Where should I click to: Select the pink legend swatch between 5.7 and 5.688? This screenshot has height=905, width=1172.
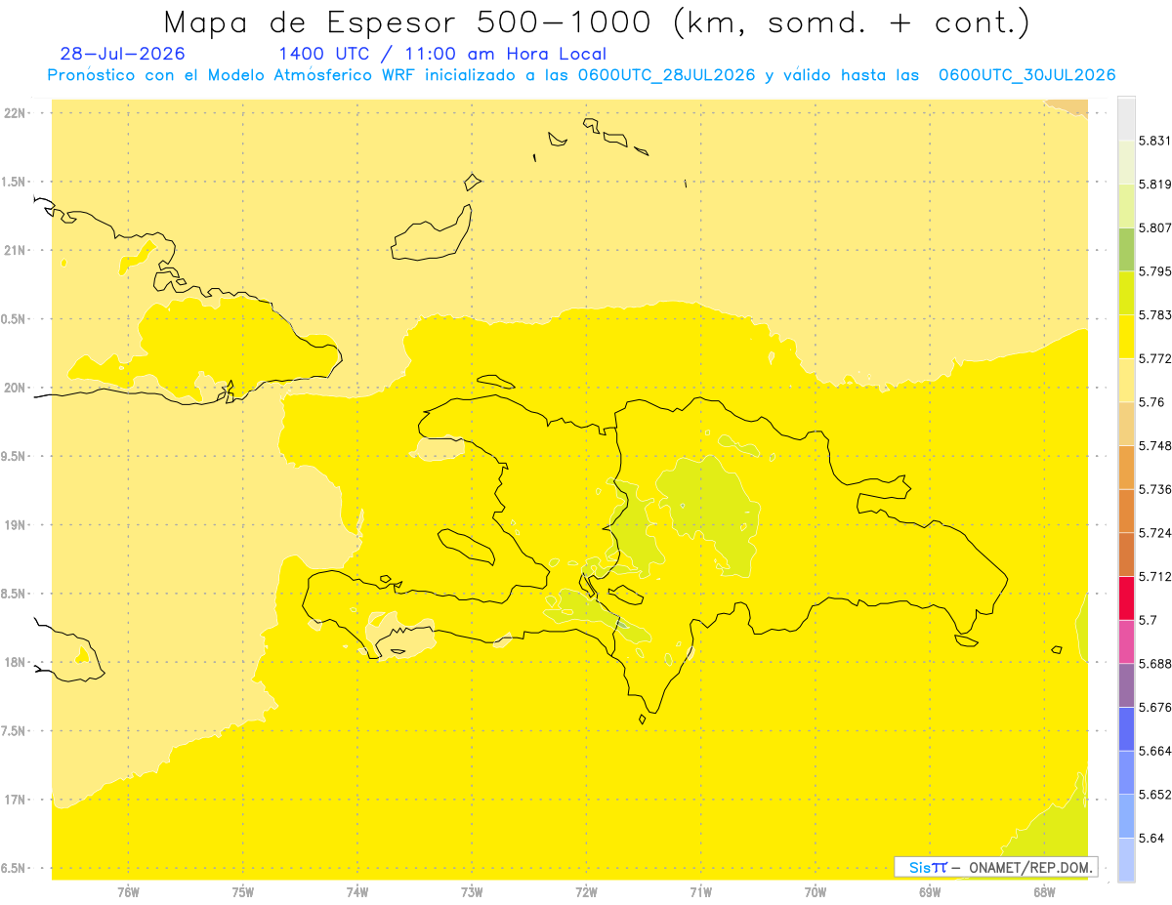(1126, 640)
